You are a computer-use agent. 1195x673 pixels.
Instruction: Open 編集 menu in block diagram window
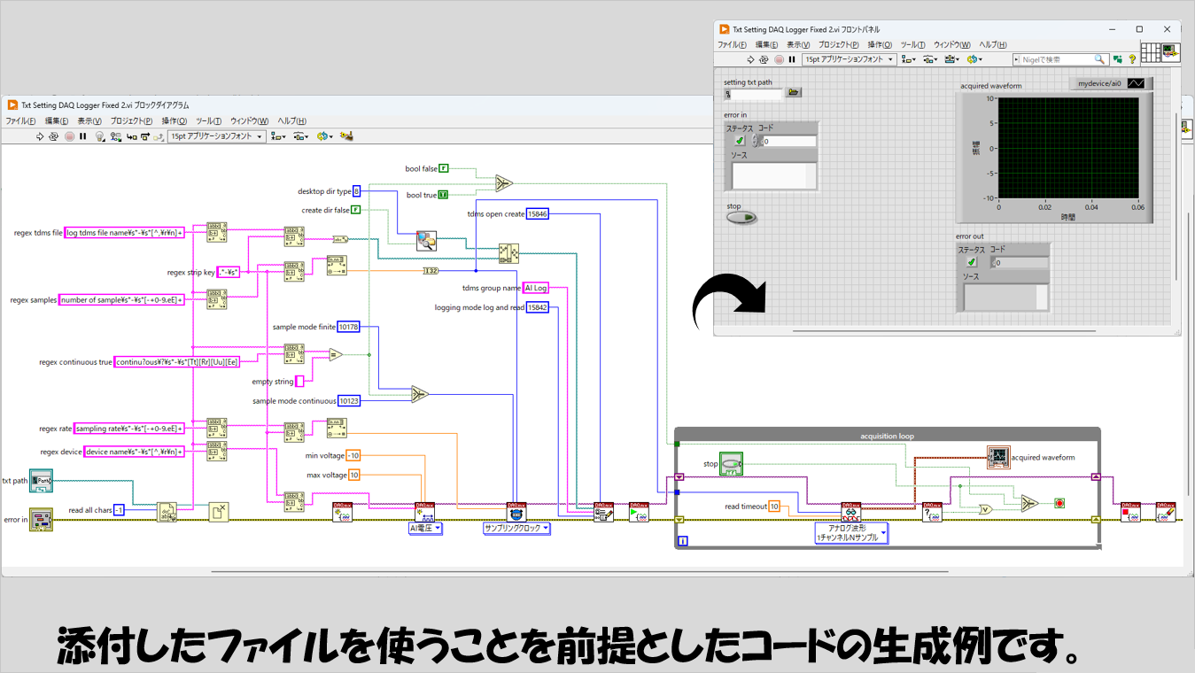tap(57, 121)
